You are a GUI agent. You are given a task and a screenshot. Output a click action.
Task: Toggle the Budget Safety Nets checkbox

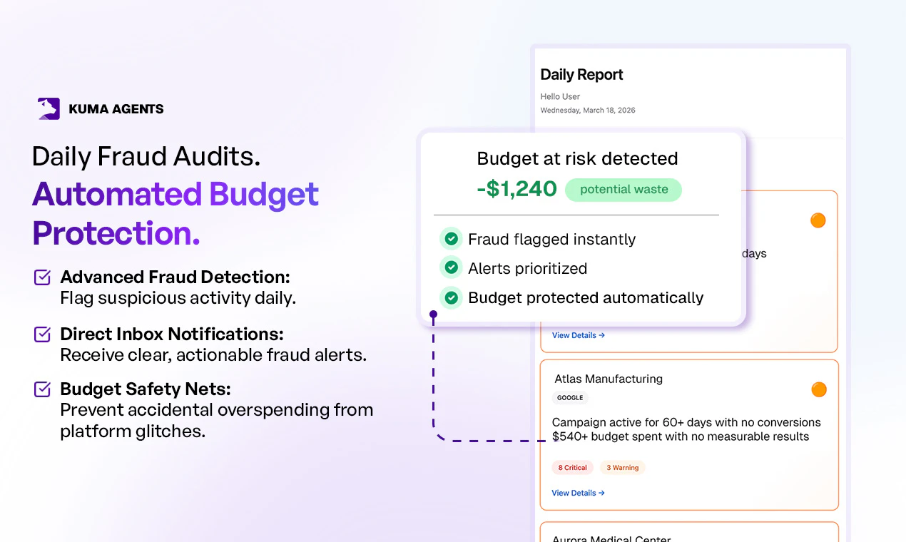tap(42, 389)
